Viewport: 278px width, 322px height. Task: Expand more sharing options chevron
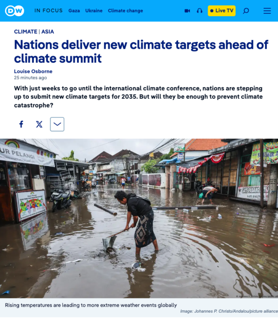57,124
